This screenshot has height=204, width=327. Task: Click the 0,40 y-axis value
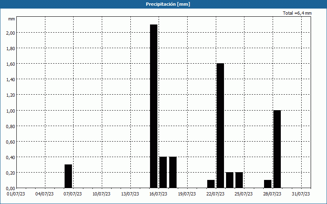click(11, 157)
